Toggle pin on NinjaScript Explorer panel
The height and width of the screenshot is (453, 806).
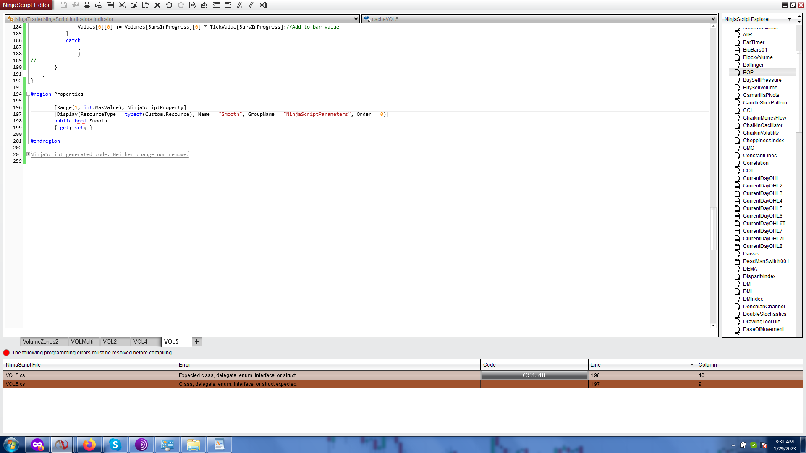click(790, 19)
